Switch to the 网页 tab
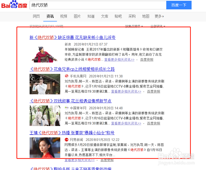 36,16
